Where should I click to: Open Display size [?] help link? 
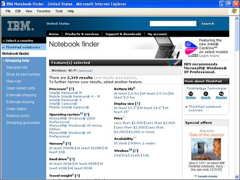click(138, 104)
